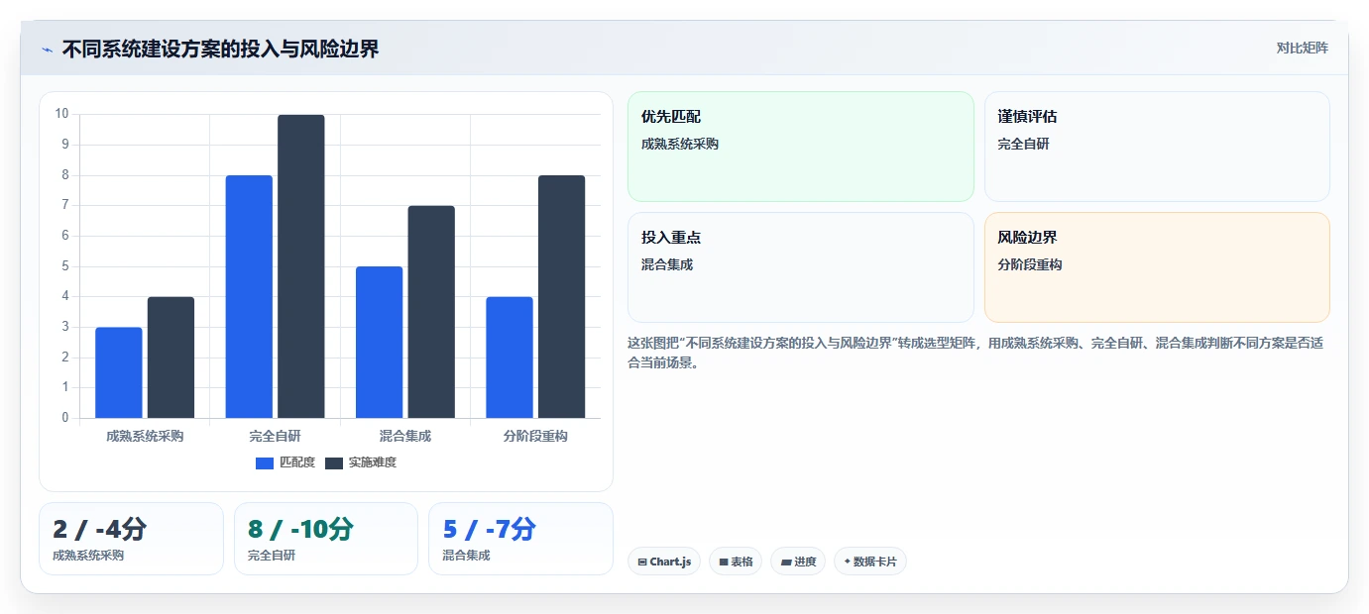Click the panel title 不同系统建设方案的投入与风险边界
The image size is (1369, 614).
tap(220, 50)
